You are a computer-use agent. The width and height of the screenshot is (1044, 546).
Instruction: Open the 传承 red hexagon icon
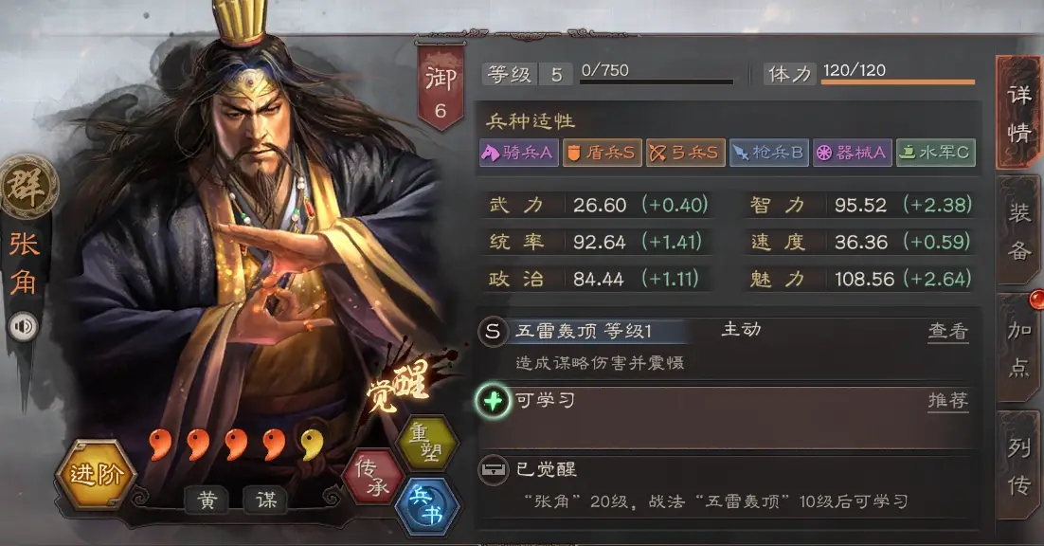[x=373, y=478]
